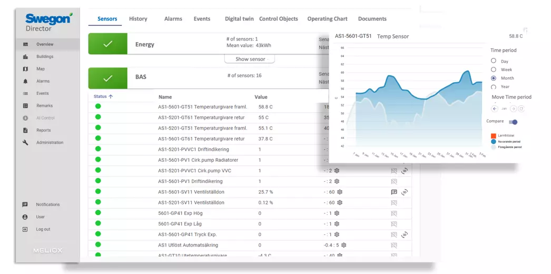Screen dimensions: 551x274
Task: Click the Reports document icon
Action: tap(25, 130)
